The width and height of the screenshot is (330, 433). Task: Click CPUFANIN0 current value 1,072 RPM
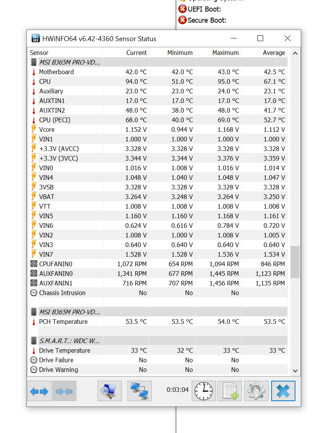tap(132, 264)
